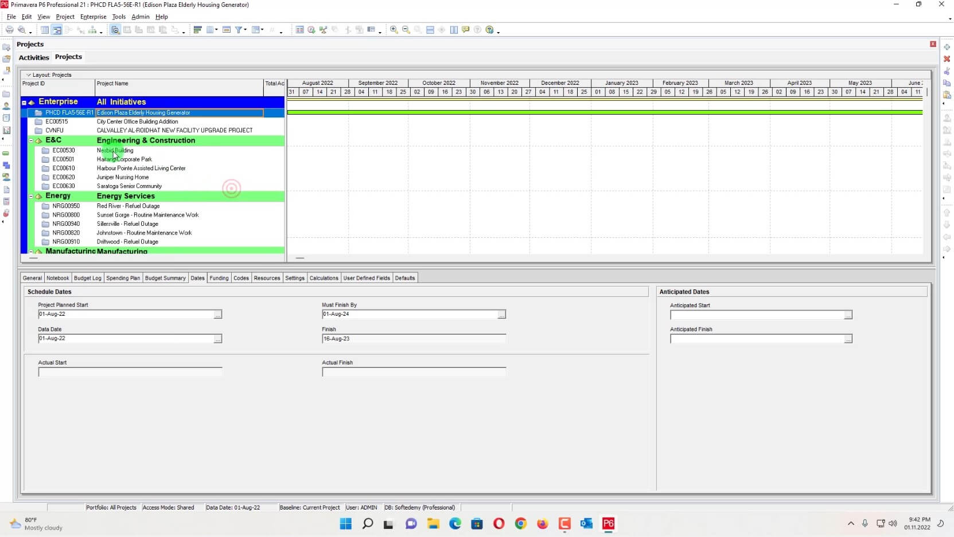The height and width of the screenshot is (537, 954).
Task: Click the speech bubble toolbar icon
Action: [465, 30]
